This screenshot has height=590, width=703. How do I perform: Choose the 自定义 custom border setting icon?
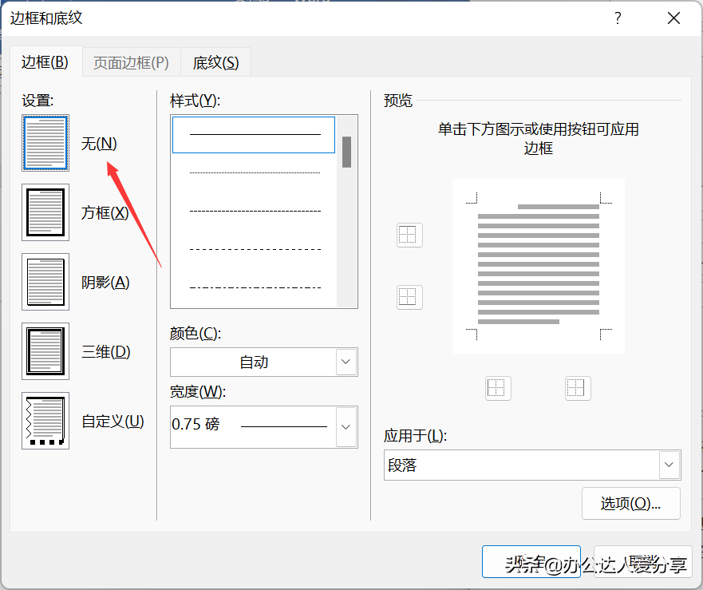[45, 421]
